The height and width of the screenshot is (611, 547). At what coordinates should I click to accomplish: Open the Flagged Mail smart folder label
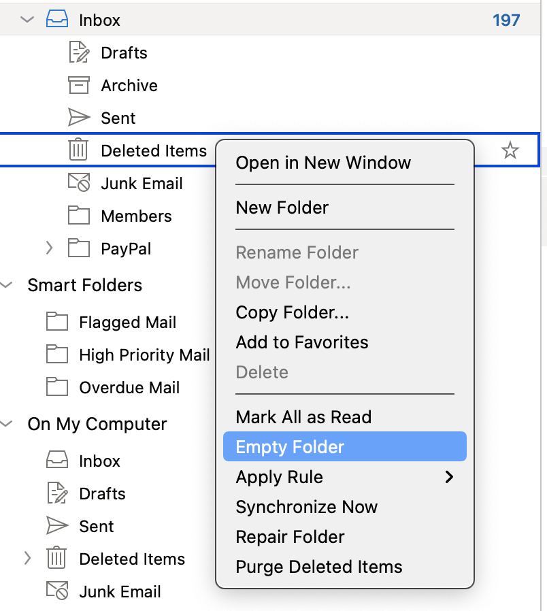point(127,323)
